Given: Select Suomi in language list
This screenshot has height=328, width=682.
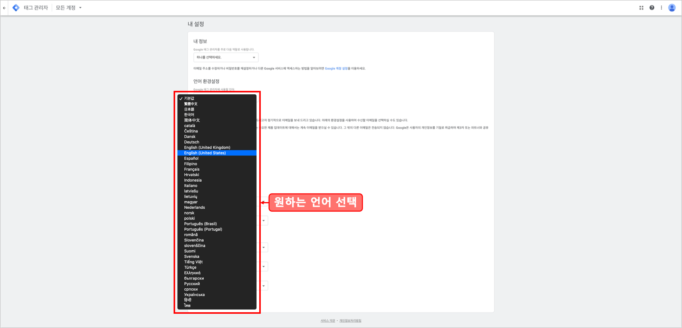Looking at the screenshot, I should 217,251.
